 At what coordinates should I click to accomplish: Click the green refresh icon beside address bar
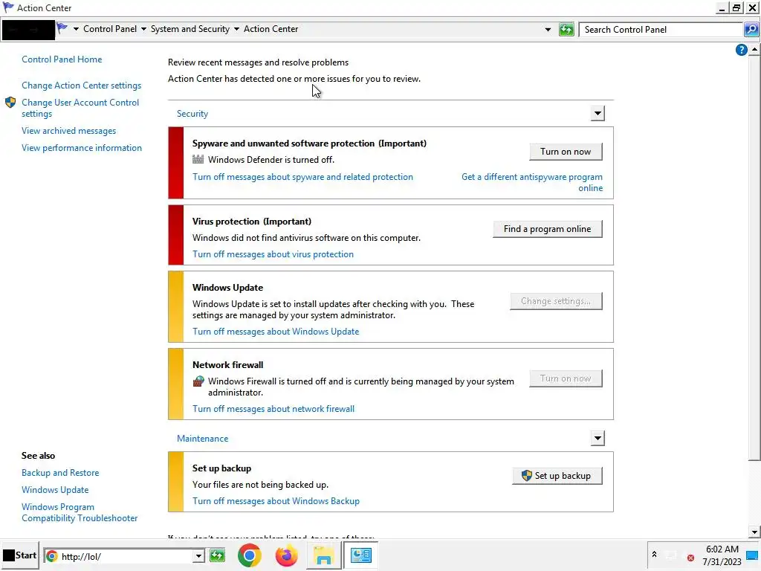pyautogui.click(x=566, y=30)
